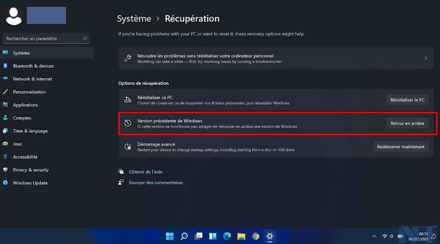Open Task View from taskbar
The width and height of the screenshot is (440, 244).
click(198, 236)
